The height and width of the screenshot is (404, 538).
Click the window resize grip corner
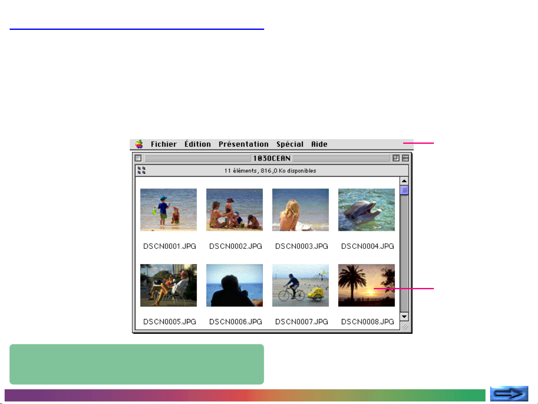tap(405, 326)
